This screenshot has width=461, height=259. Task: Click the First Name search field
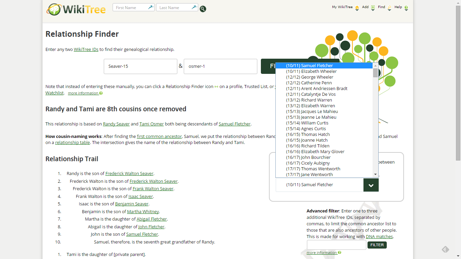pyautogui.click(x=134, y=7)
